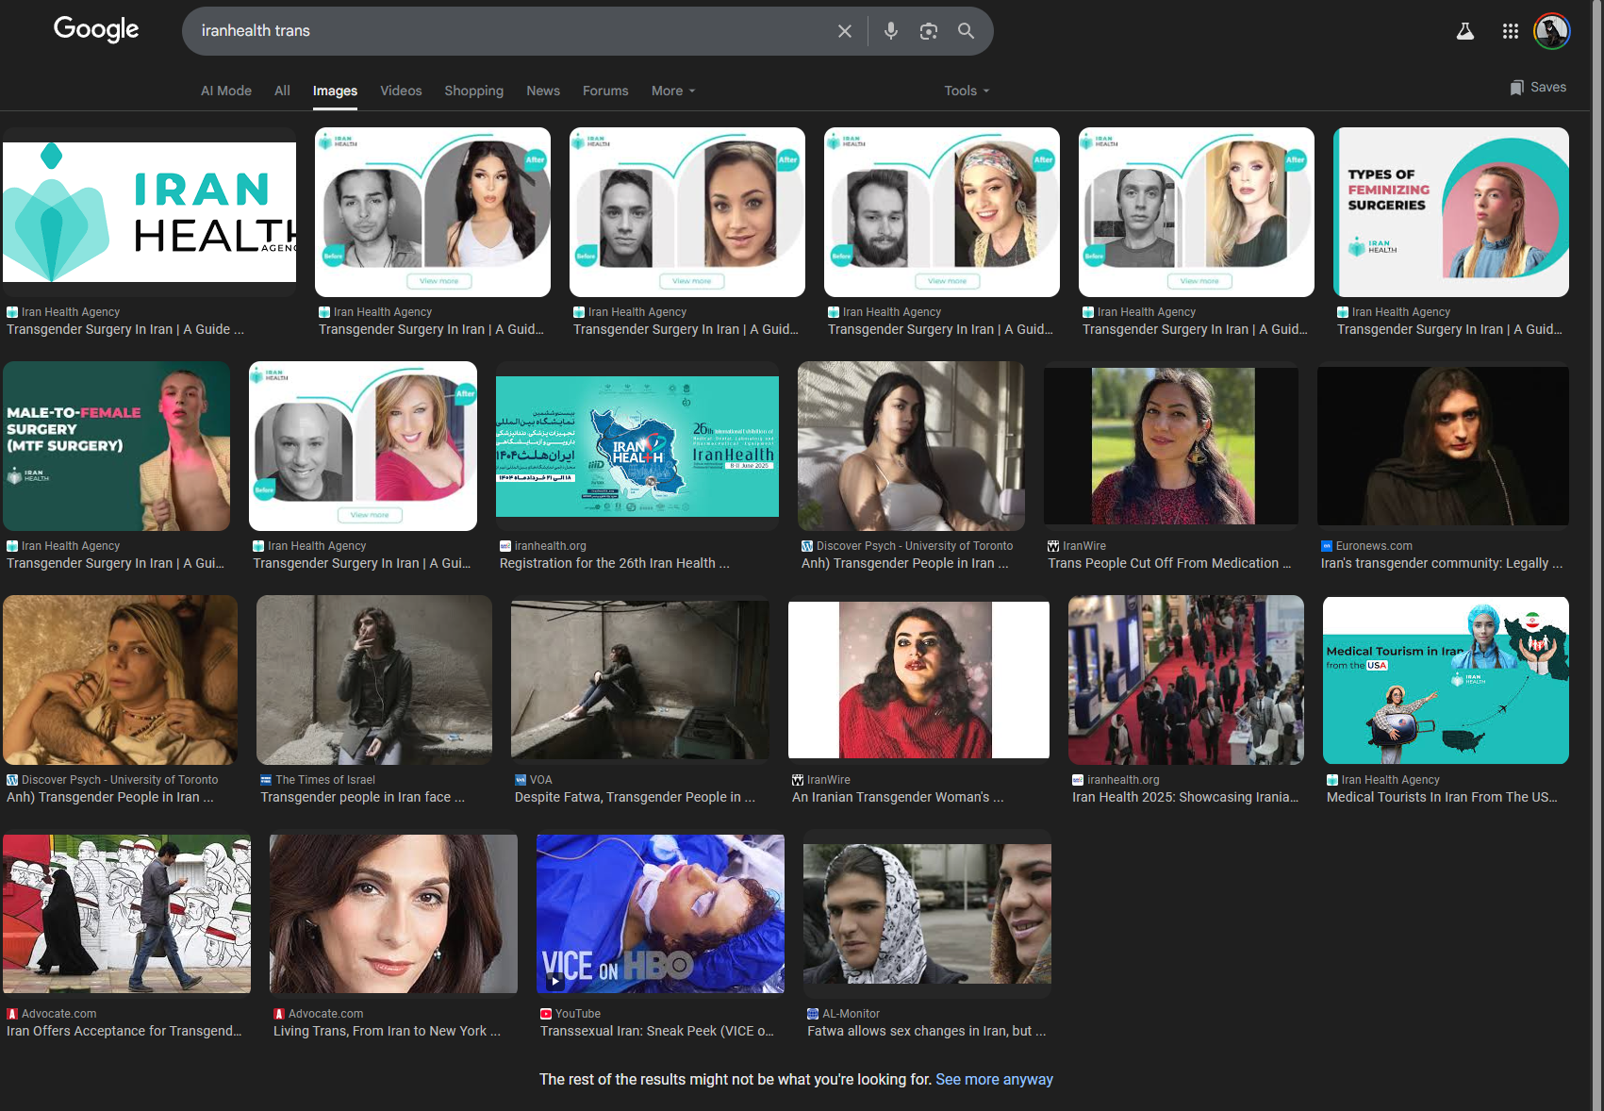The image size is (1604, 1111).
Task: Click the AL-Monitor source label
Action: click(851, 1014)
